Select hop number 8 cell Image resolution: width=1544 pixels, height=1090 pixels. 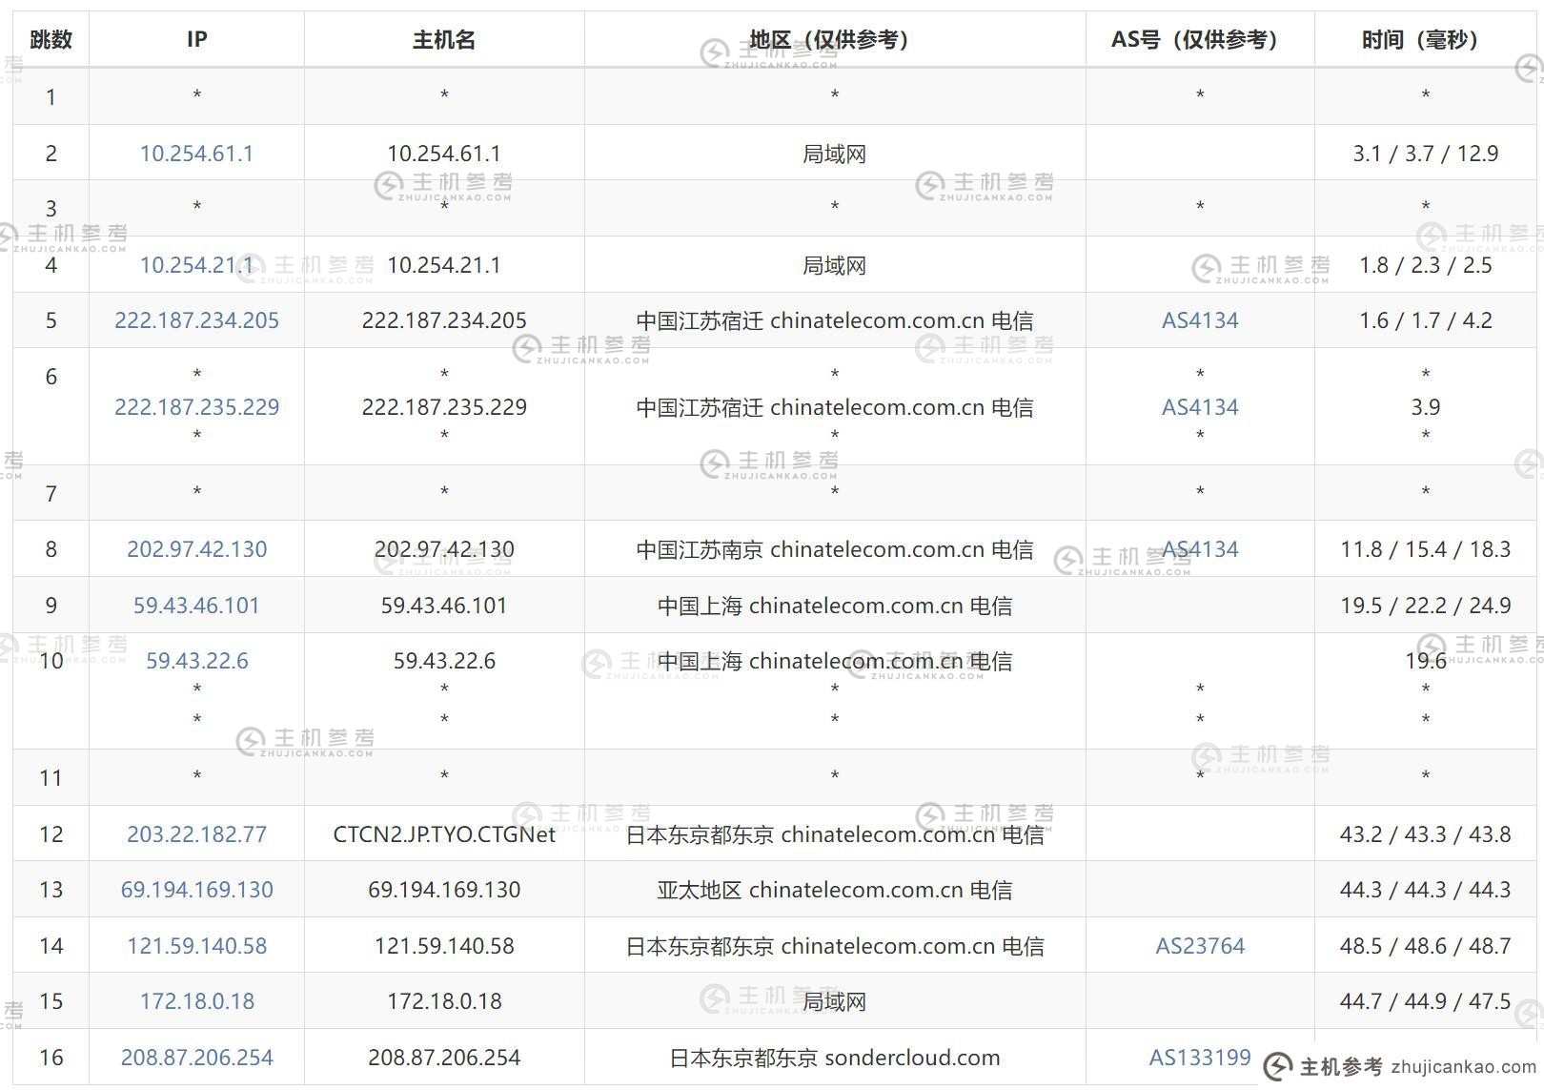[x=51, y=549]
